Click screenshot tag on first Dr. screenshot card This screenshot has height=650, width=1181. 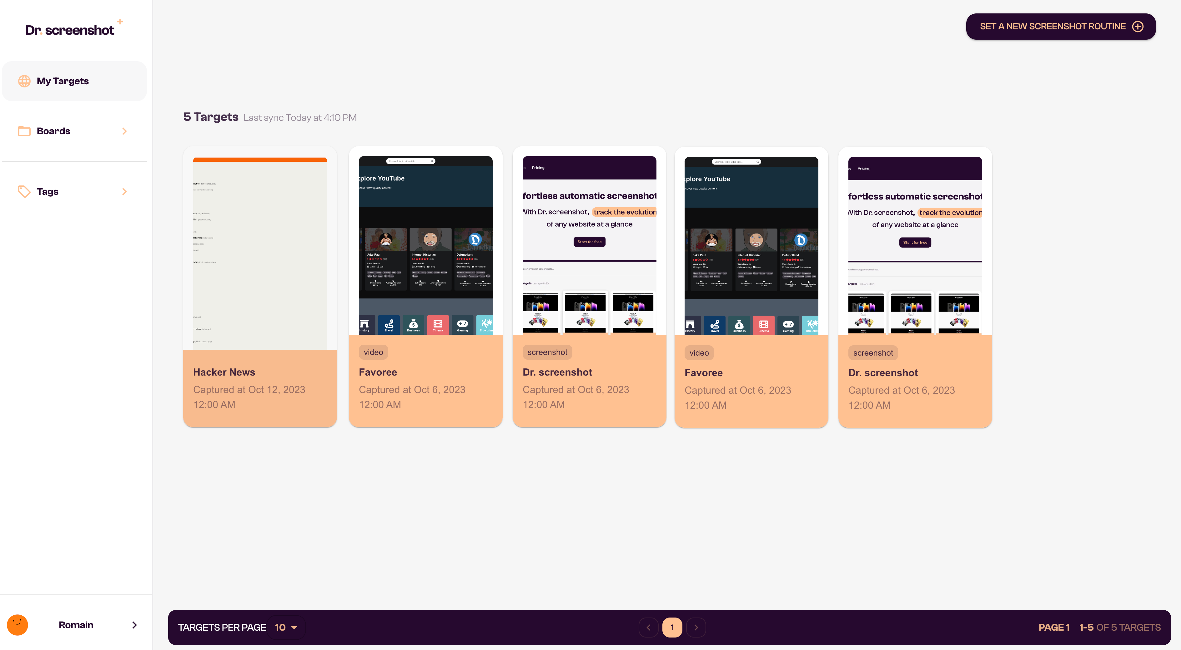click(547, 352)
